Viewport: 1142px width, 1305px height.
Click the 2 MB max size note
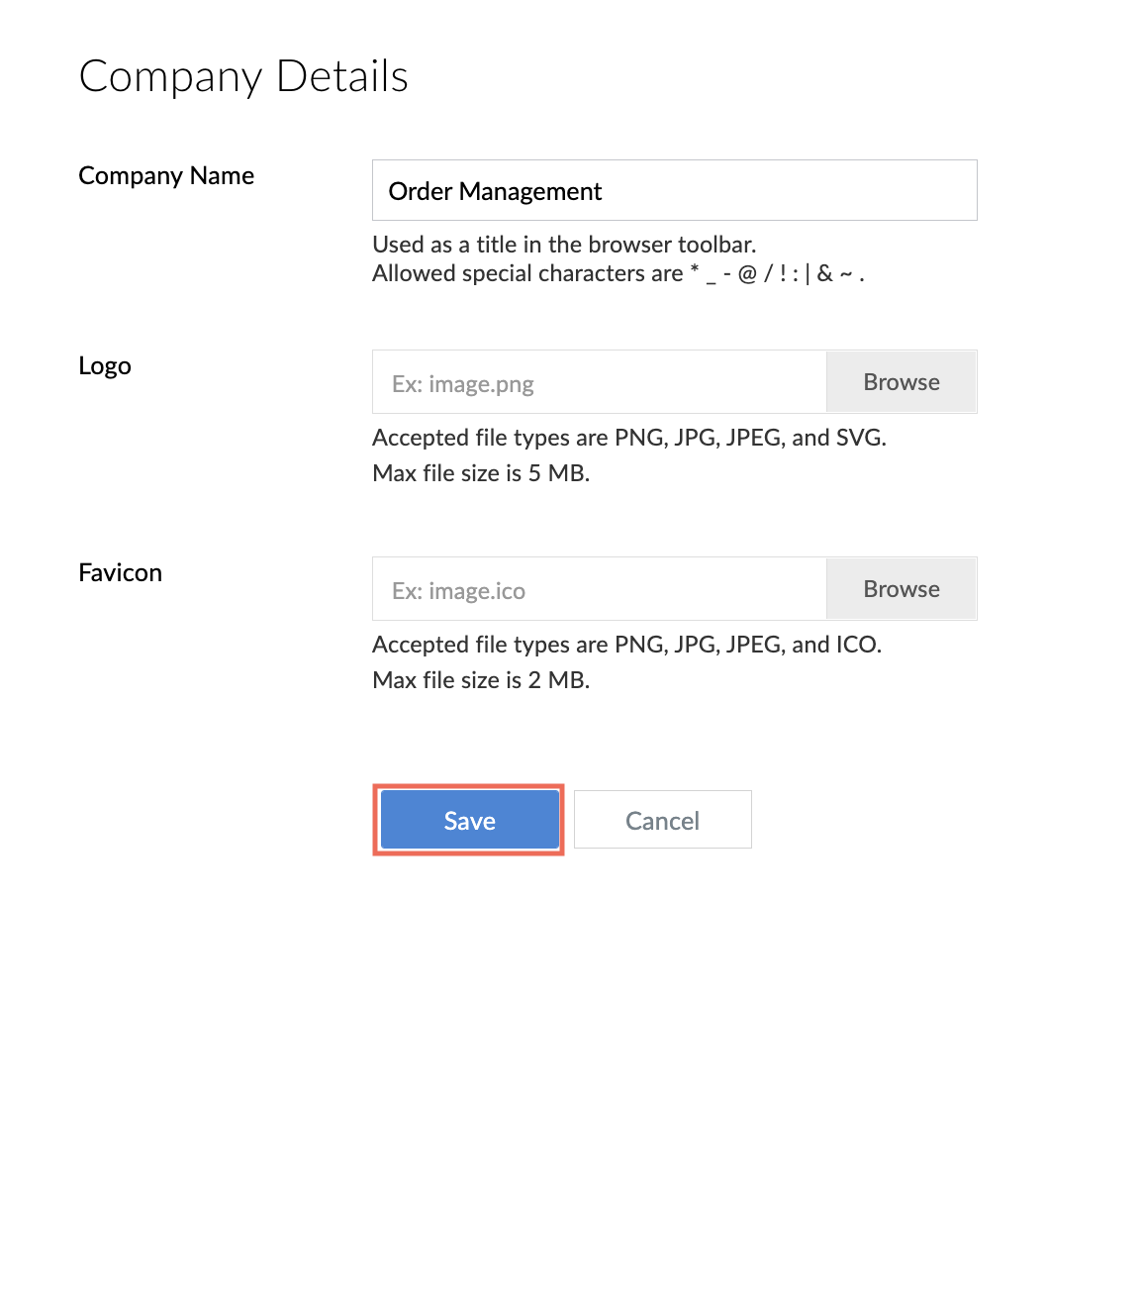tap(481, 680)
